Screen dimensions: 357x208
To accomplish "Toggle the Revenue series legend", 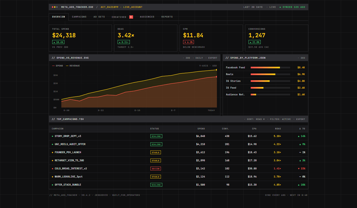I will click(x=73, y=66).
